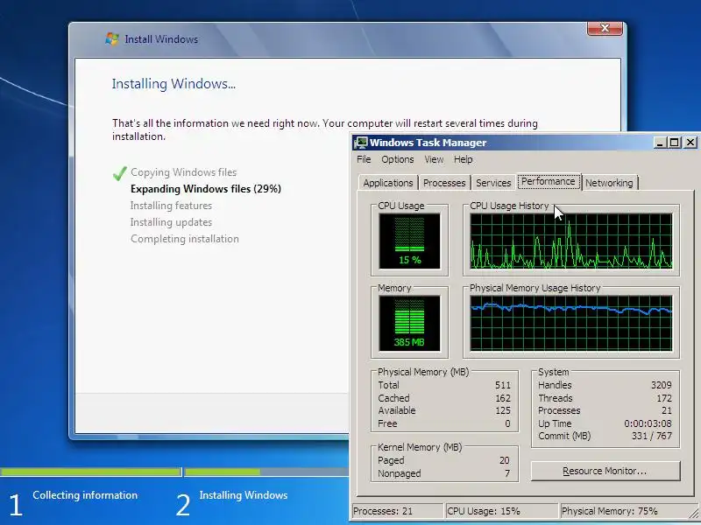Click the Physical Memory Usage History graph
Image resolution: width=701 pixels, height=525 pixels.
coord(571,323)
